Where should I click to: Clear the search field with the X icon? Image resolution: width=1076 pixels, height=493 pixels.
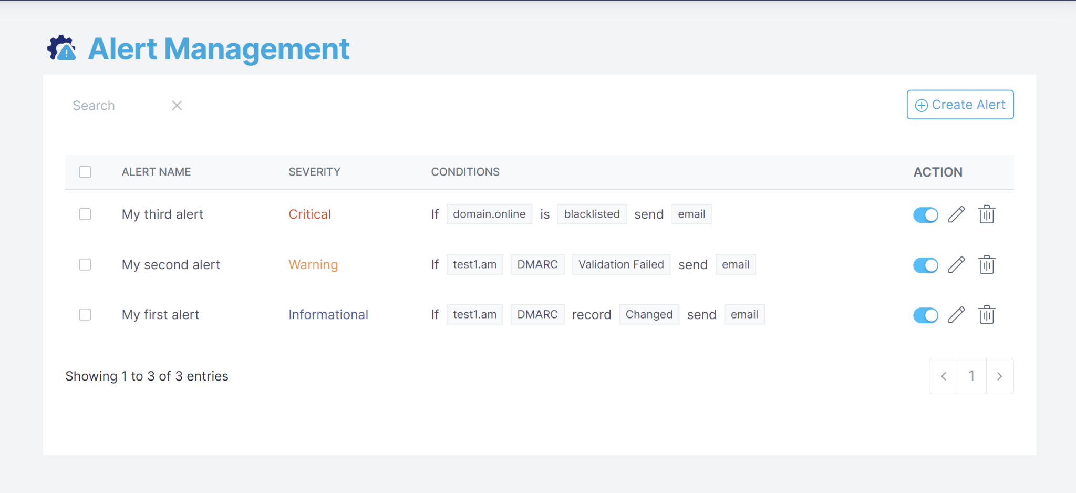(177, 105)
